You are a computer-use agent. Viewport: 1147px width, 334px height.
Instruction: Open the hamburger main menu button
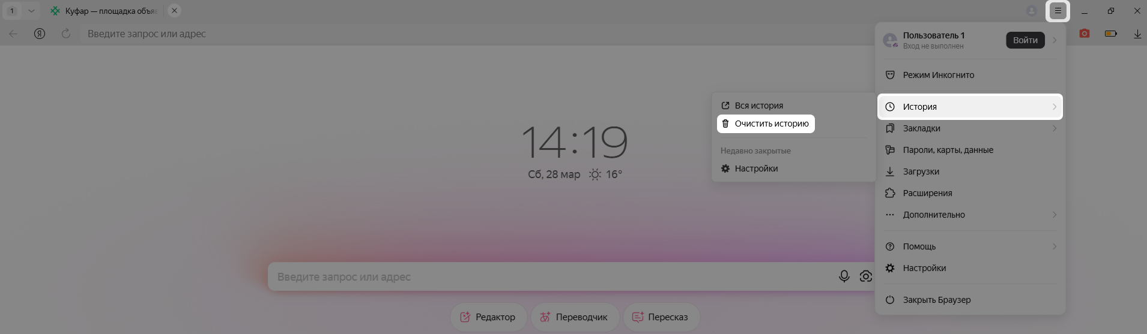1058,11
